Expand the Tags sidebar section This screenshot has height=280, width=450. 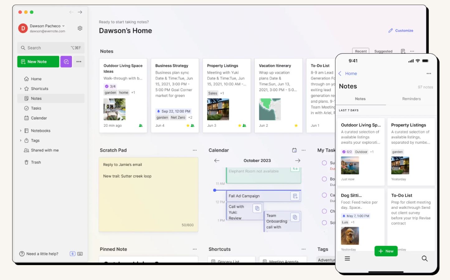[x=21, y=141]
